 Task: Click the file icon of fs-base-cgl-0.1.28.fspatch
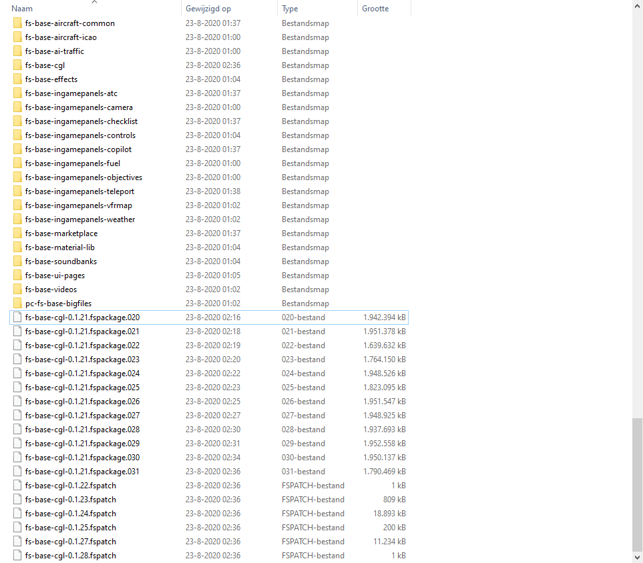point(17,556)
